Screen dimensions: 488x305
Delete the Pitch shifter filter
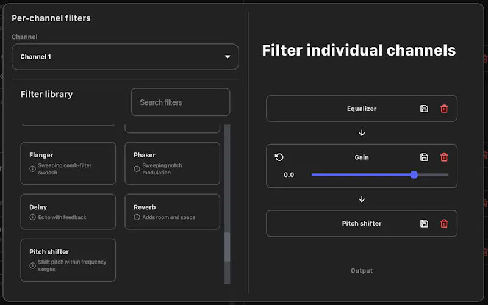[x=444, y=223]
